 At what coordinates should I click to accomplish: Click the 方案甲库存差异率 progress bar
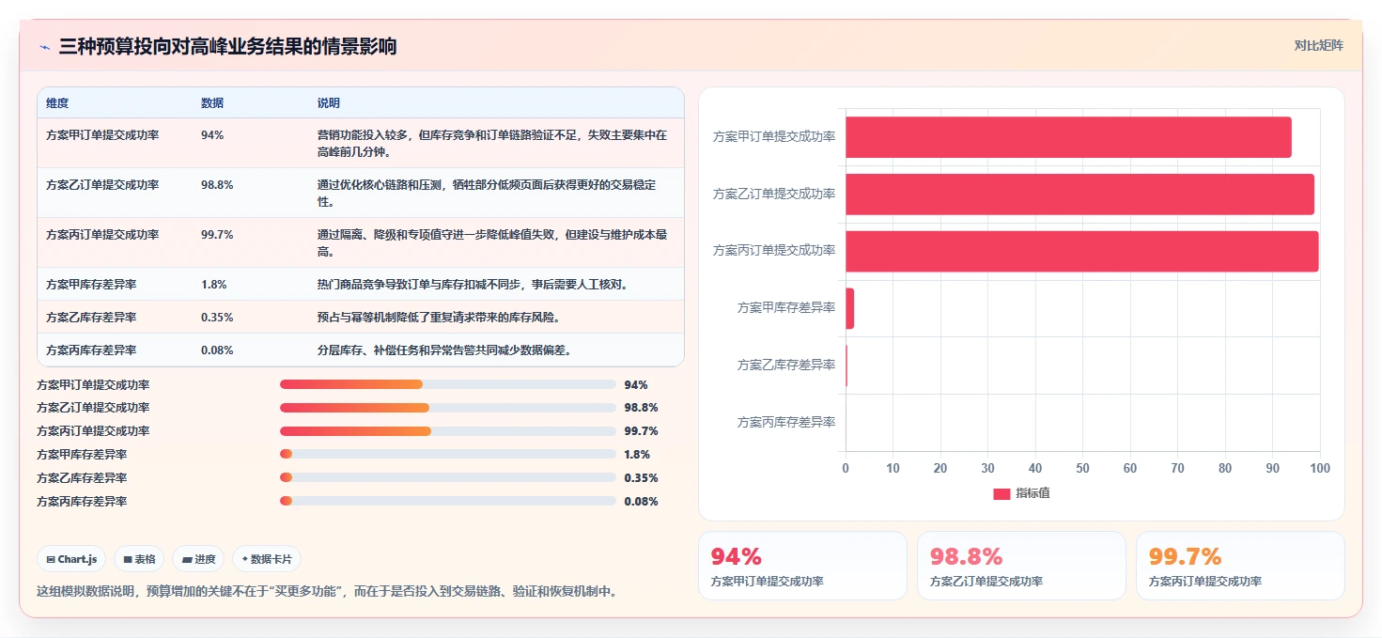click(448, 455)
